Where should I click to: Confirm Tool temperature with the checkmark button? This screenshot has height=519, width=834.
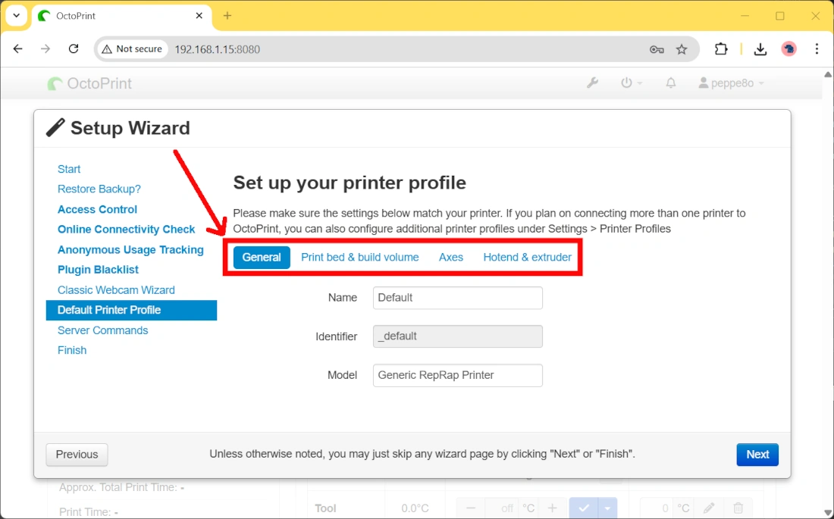584,508
